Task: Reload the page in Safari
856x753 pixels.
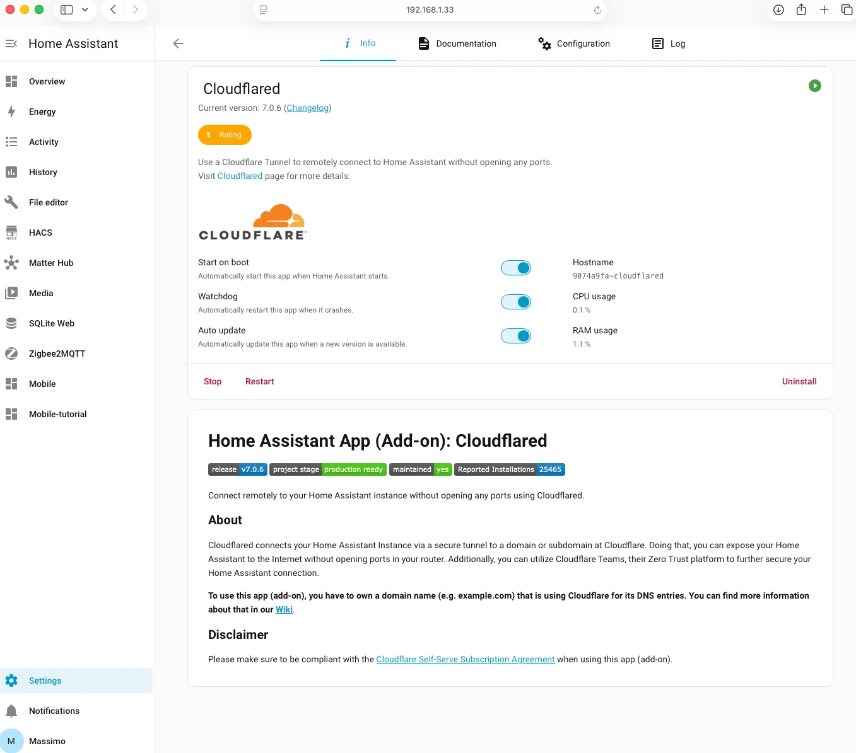Action: click(x=597, y=9)
